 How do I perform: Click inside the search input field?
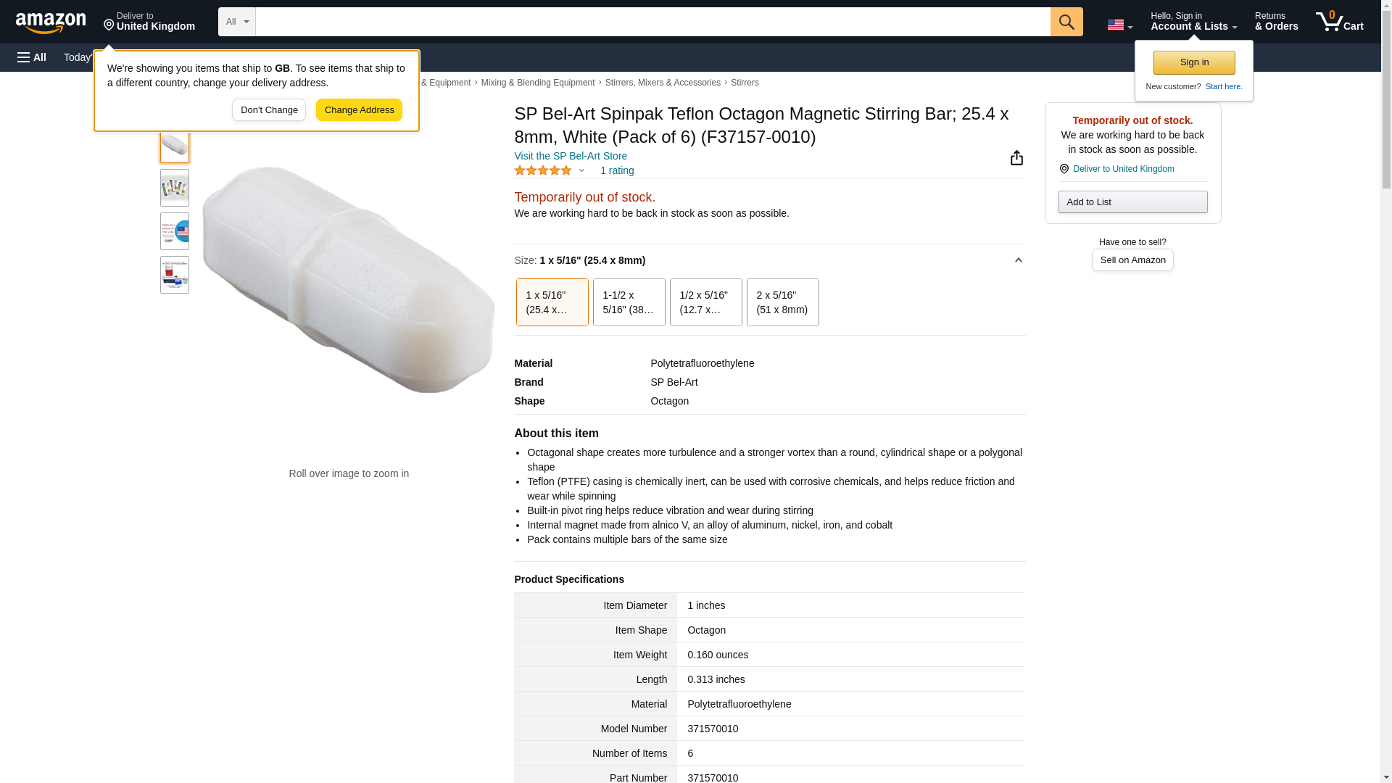[x=652, y=22]
